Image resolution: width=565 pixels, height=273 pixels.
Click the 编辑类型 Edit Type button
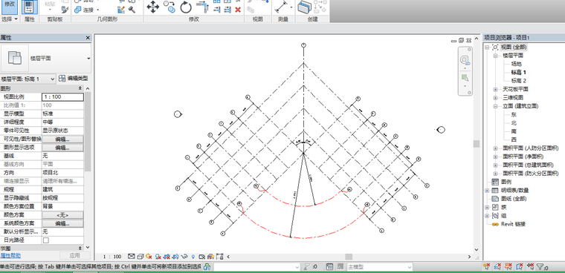point(74,79)
